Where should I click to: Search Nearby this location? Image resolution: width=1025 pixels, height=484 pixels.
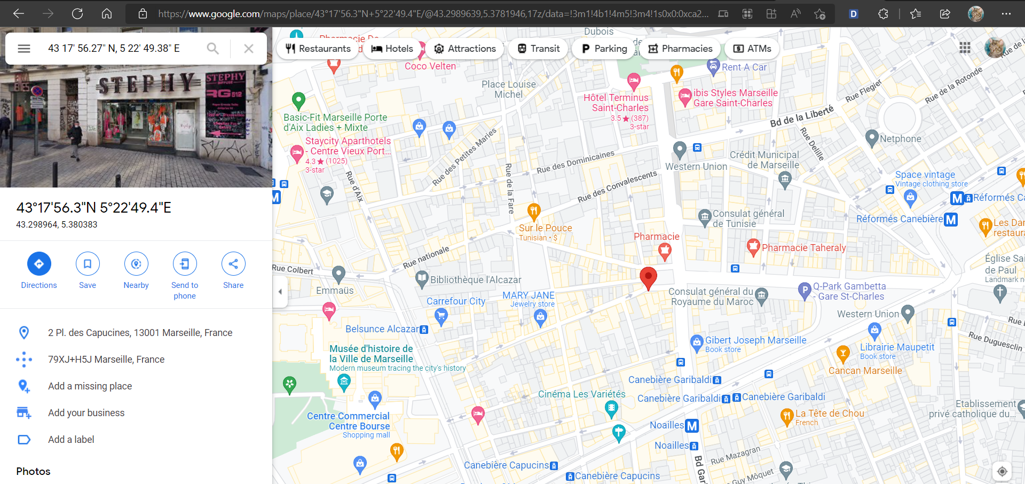pyautogui.click(x=136, y=271)
